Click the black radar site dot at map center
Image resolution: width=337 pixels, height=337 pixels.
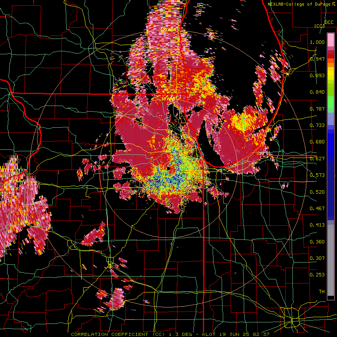pos(168,169)
